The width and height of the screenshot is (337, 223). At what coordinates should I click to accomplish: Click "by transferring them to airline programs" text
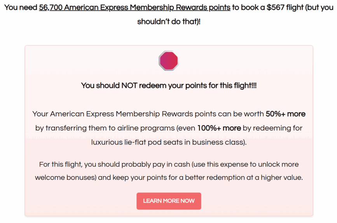point(105,128)
